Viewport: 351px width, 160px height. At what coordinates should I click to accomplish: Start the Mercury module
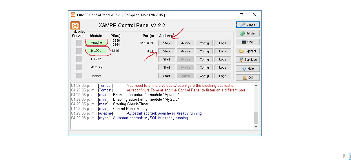point(167,67)
